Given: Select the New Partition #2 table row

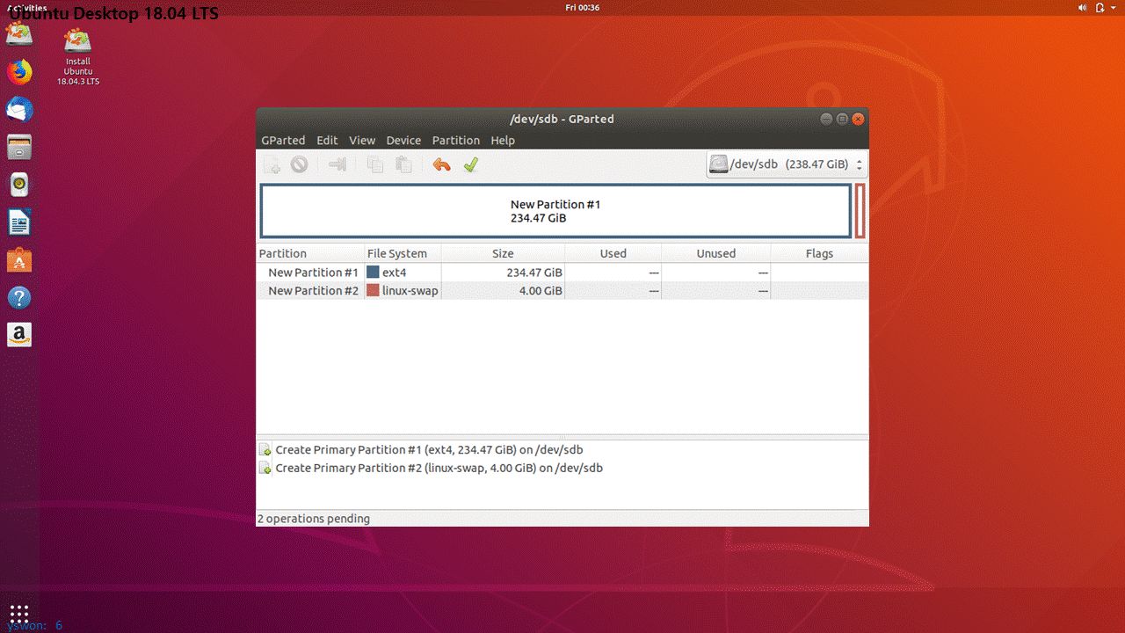Looking at the screenshot, I should [562, 291].
